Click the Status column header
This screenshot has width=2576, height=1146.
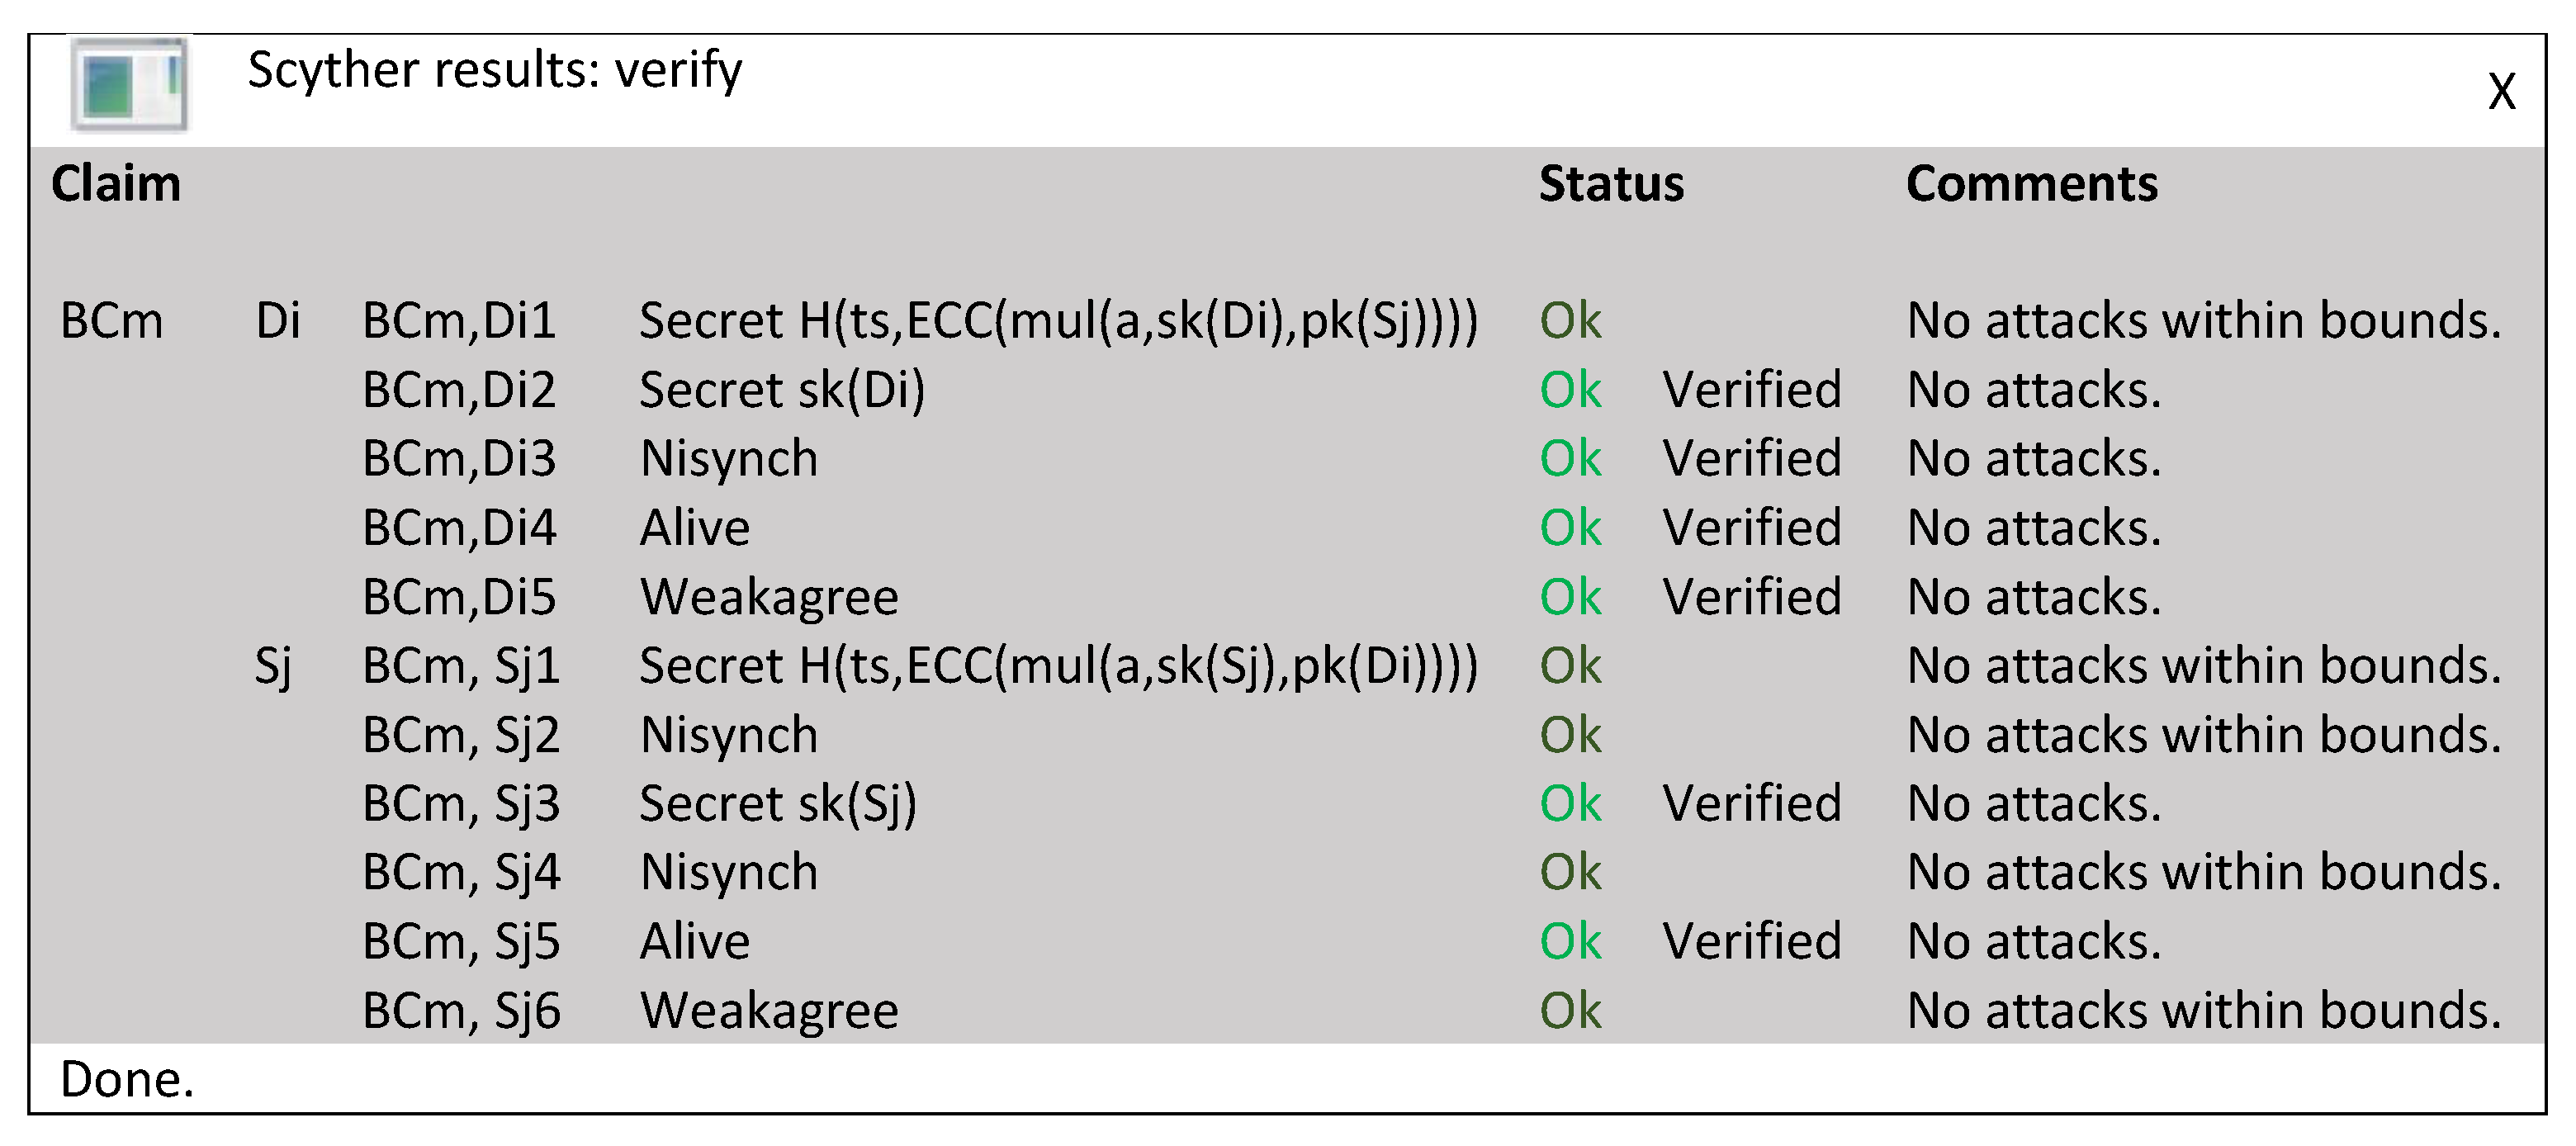click(x=1610, y=184)
